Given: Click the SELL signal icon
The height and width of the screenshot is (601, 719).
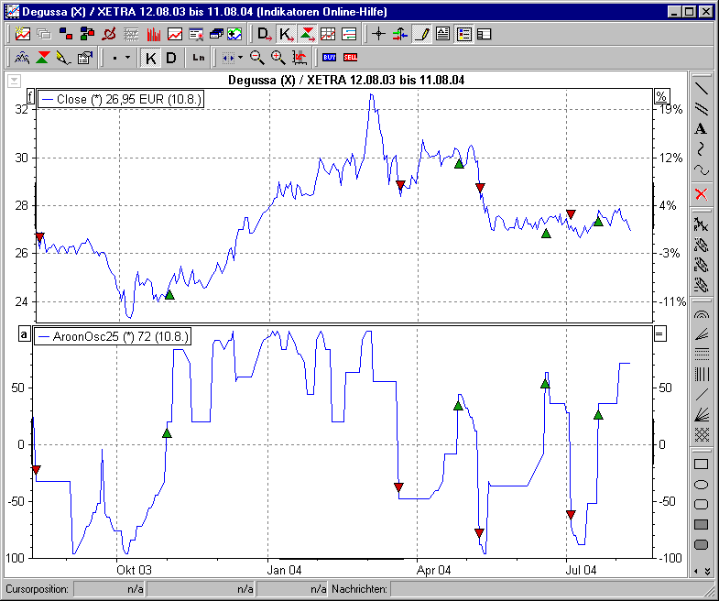Looking at the screenshot, I should point(350,57).
